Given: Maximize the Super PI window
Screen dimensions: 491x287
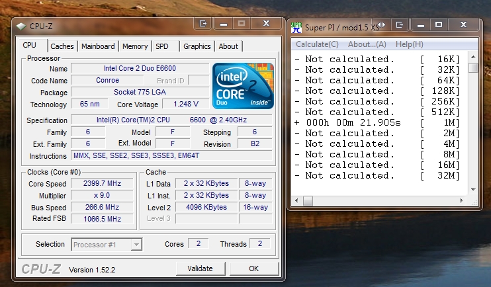Looking at the screenshot, I should (439, 24).
